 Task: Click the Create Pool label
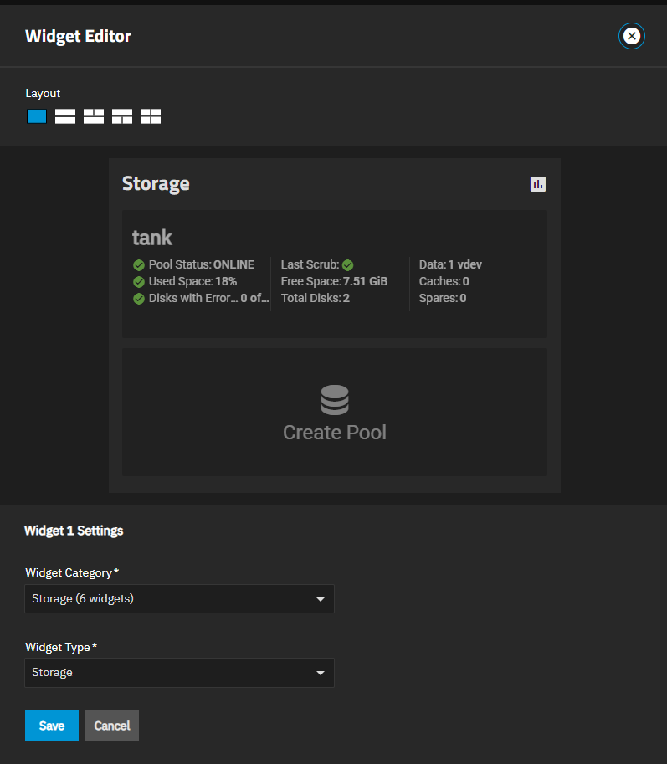click(335, 433)
